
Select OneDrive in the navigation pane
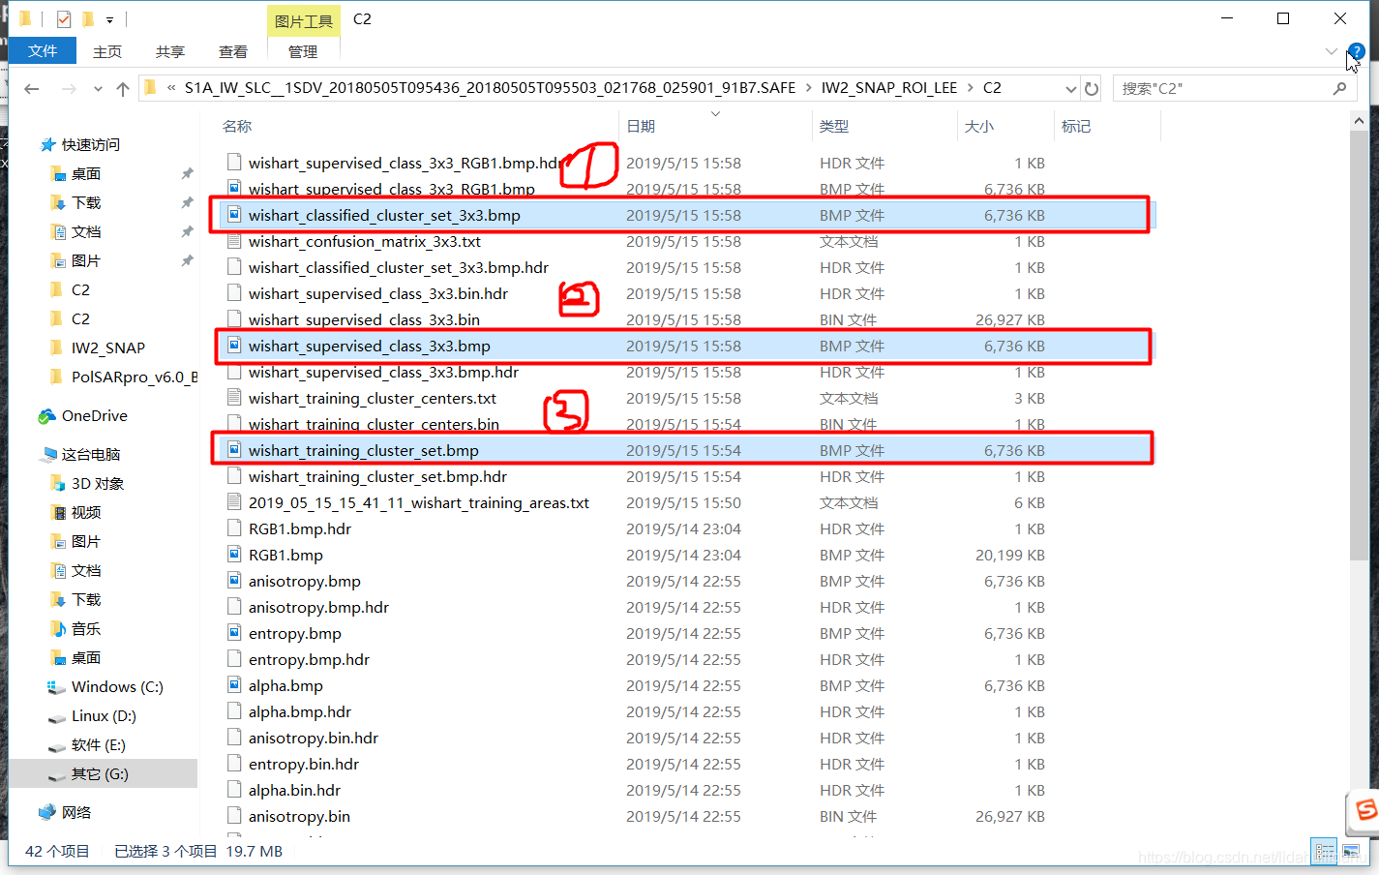(95, 415)
